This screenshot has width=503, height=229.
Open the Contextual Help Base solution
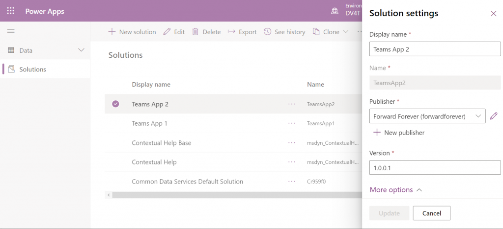(x=161, y=143)
